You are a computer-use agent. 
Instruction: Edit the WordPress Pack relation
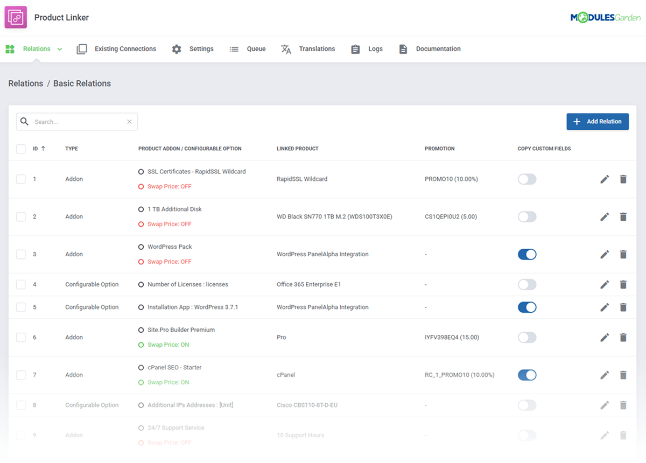click(605, 255)
